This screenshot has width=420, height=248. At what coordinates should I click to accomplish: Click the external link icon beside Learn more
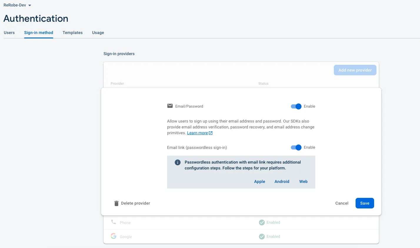pyautogui.click(x=211, y=133)
